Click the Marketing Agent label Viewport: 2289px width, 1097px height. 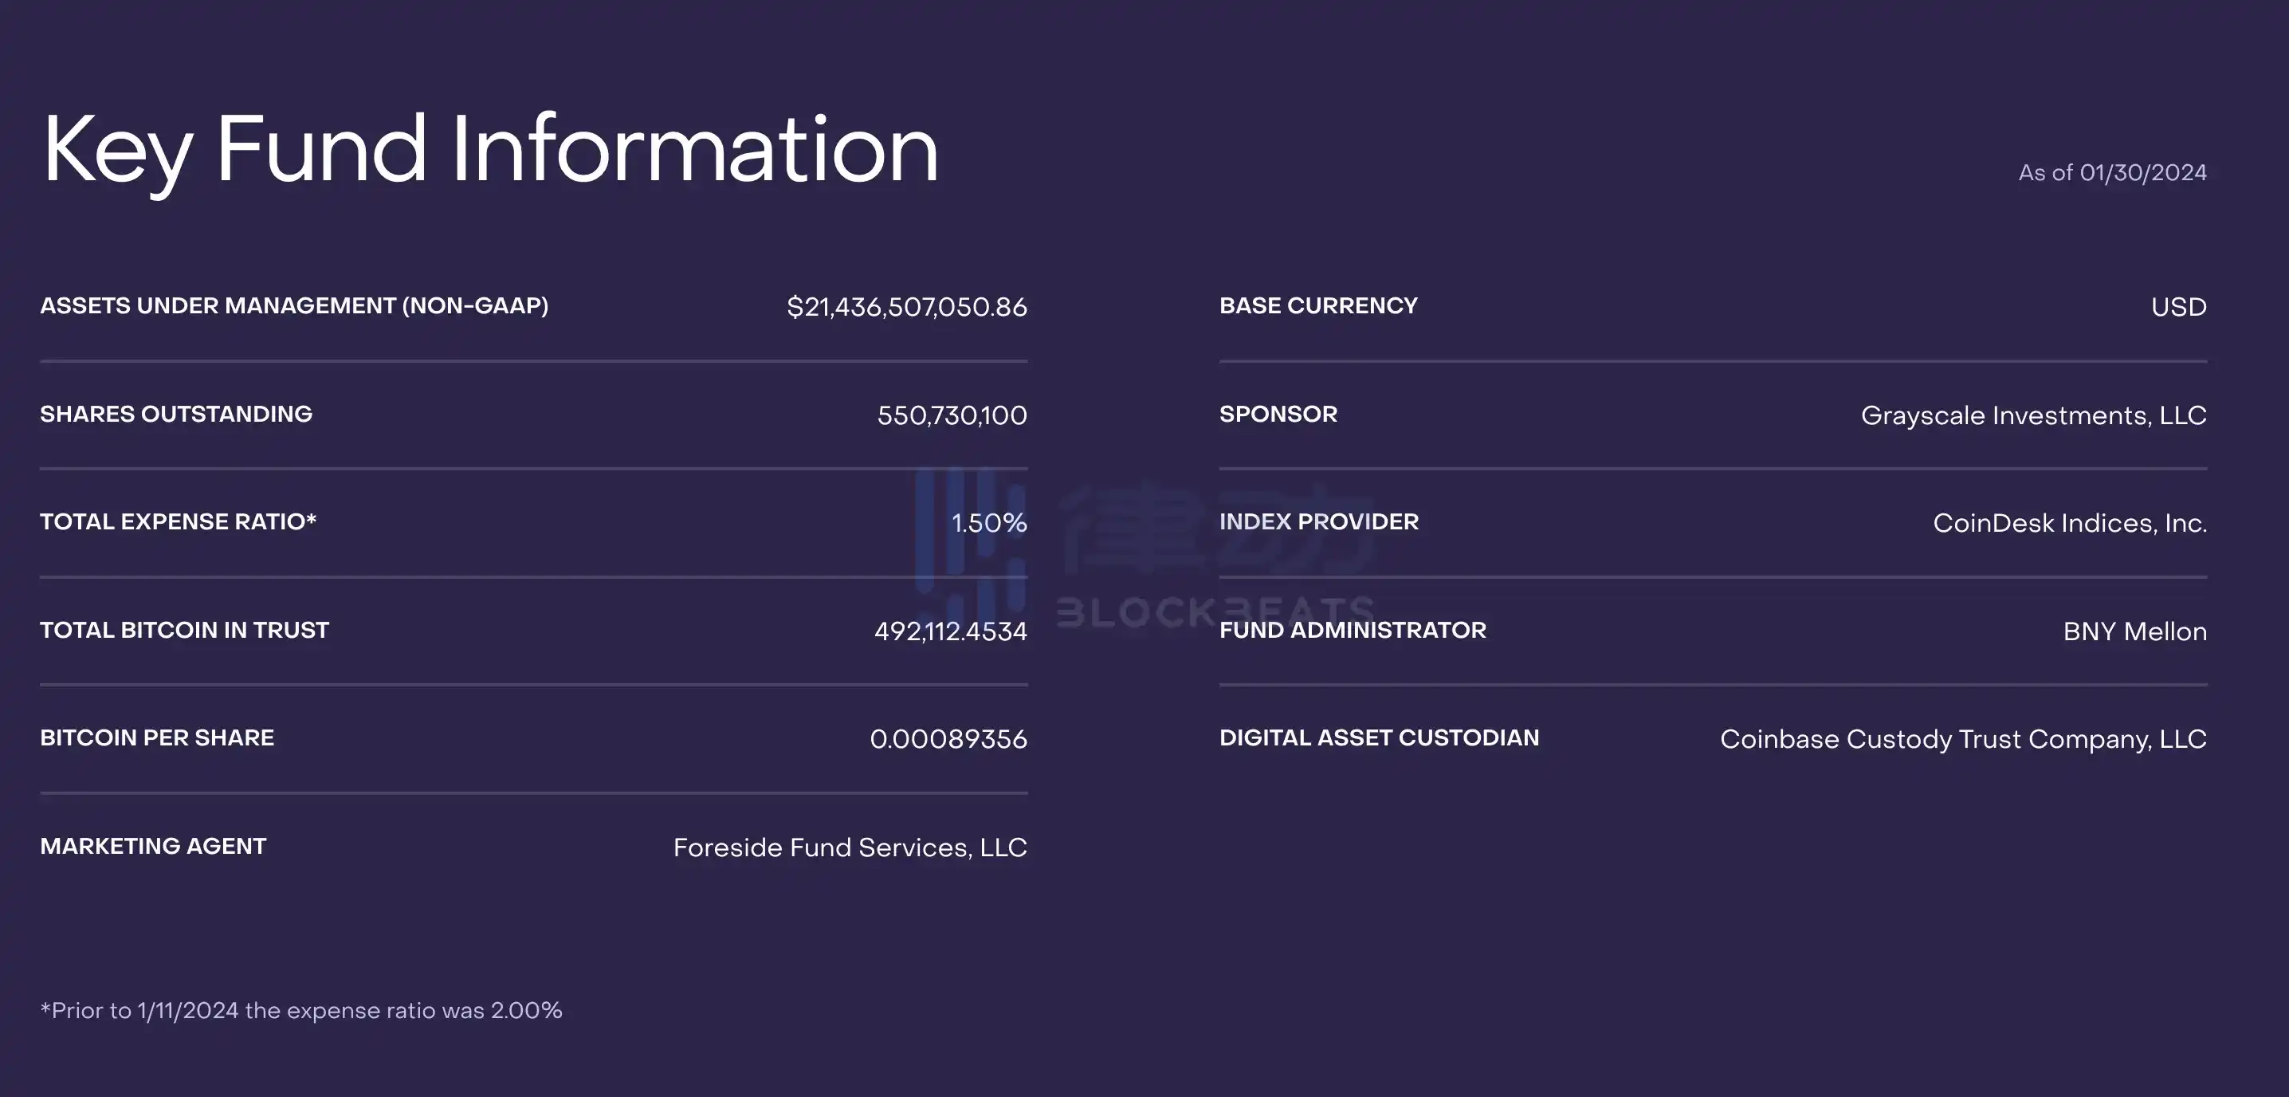click(x=153, y=847)
